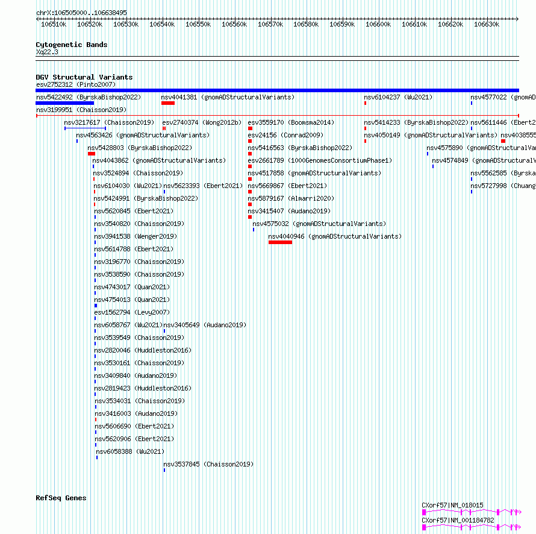This screenshot has height=534, width=536.
Task: Click the red bar of nsv4040946
Action: coord(280,242)
